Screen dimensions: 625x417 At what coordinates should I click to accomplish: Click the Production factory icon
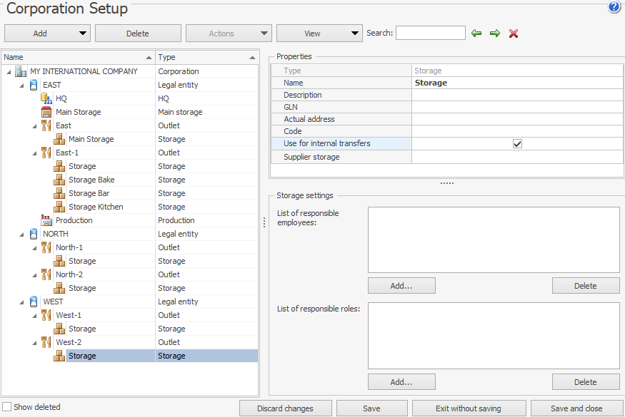(x=47, y=220)
